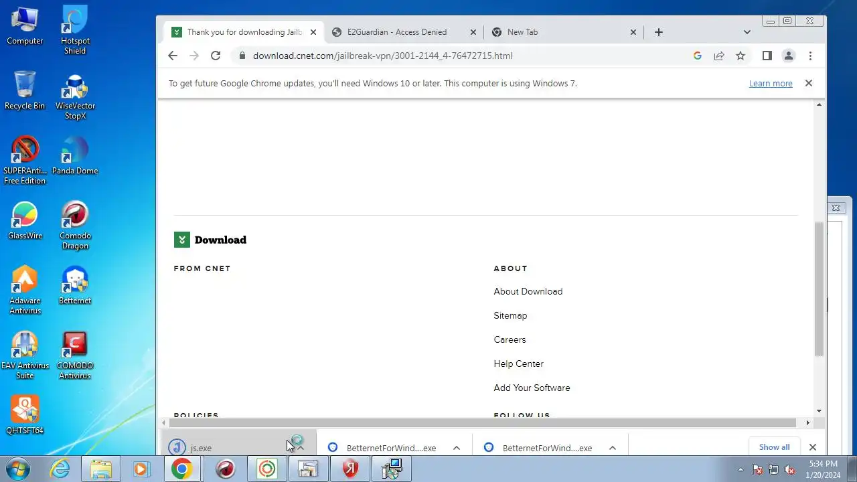857x482 pixels.
Task: Select the Recycle Bin icon
Action: pyautogui.click(x=25, y=90)
